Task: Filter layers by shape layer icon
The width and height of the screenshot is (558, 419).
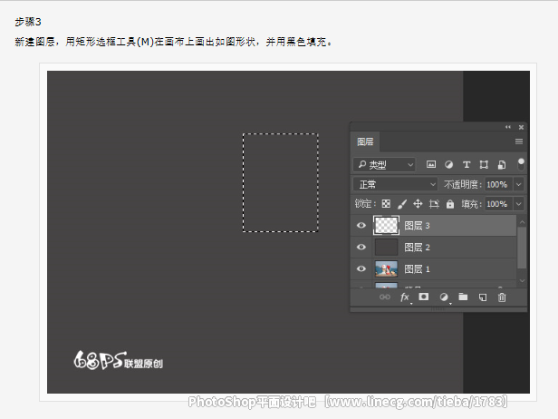Action: click(x=484, y=165)
